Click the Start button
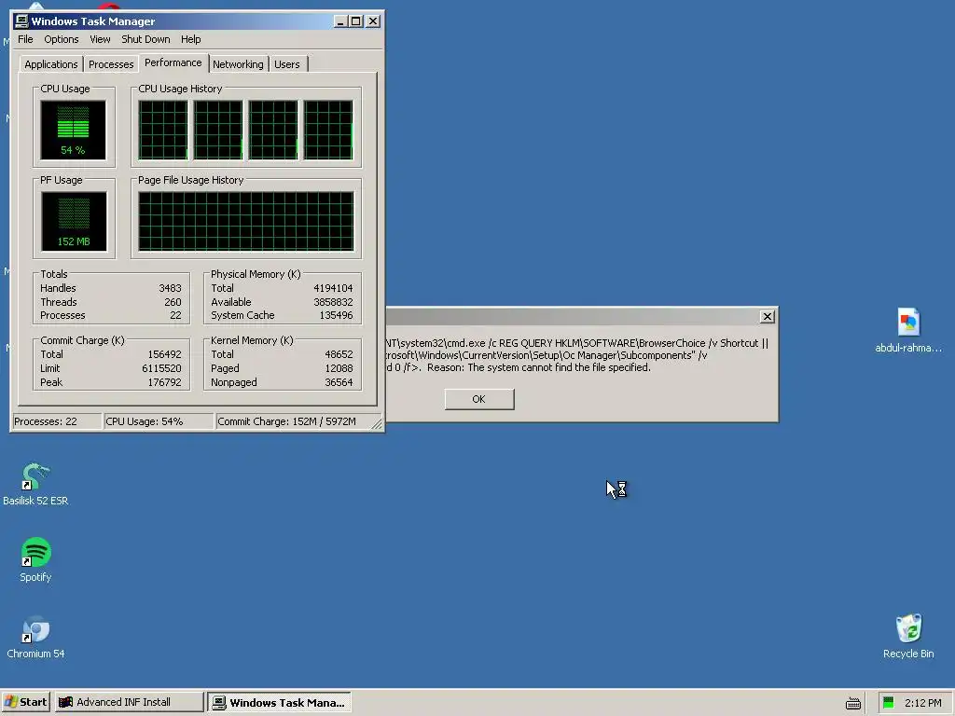Screen dimensions: 955x716 25,702
